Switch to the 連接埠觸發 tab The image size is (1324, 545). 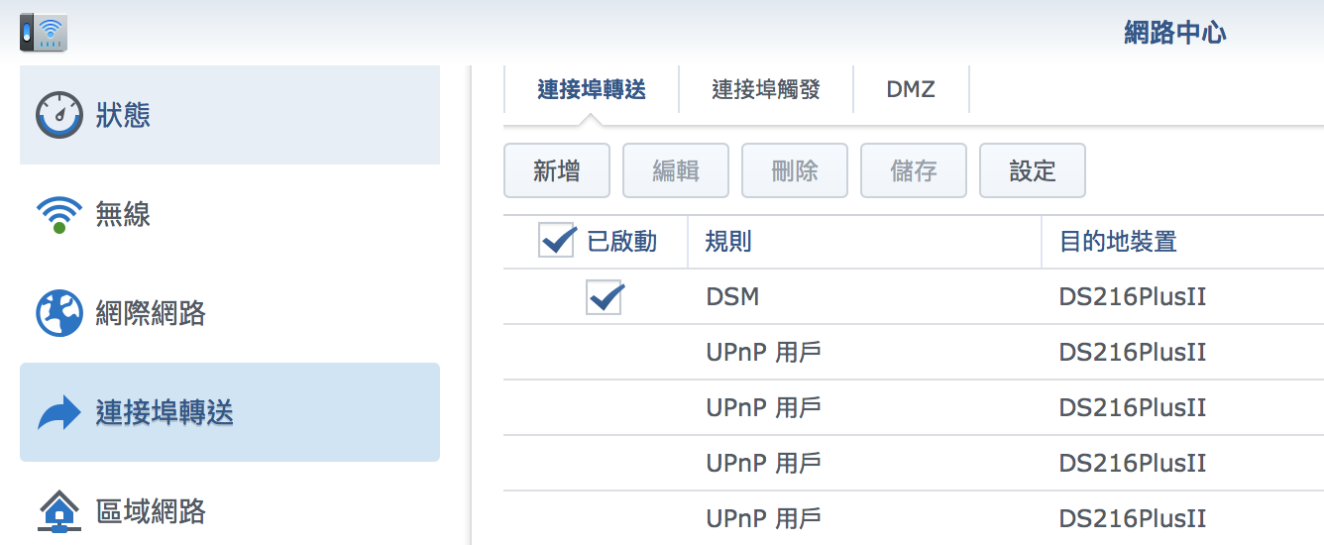(766, 90)
